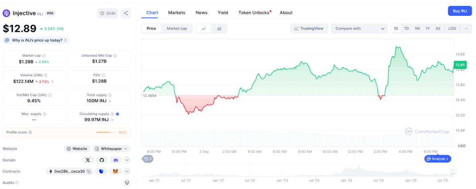Viewport: 476px width, 189px height.
Task: Open Unlocked Mkt Cap info icon
Action: (x=115, y=56)
